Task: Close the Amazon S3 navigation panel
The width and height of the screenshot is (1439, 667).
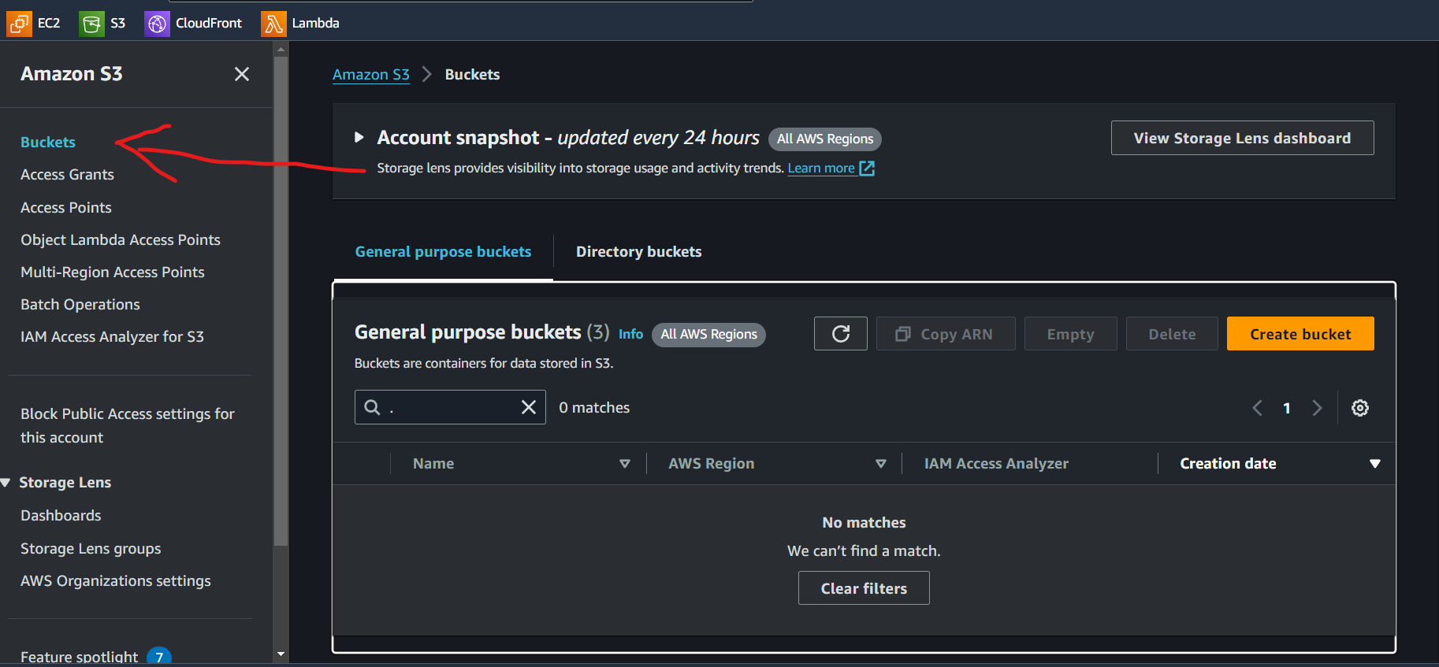Action: coord(242,74)
